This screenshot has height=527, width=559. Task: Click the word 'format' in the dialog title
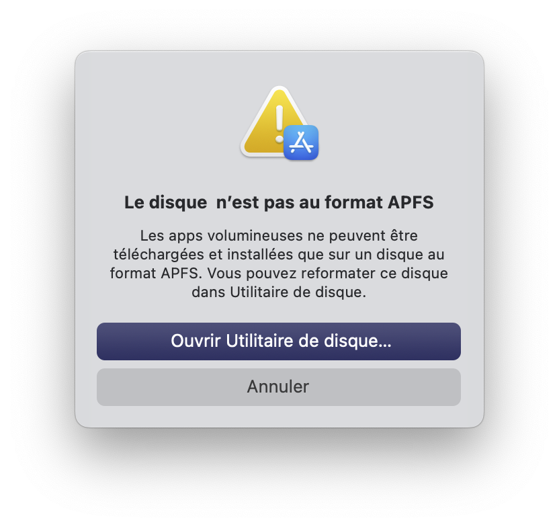point(353,202)
